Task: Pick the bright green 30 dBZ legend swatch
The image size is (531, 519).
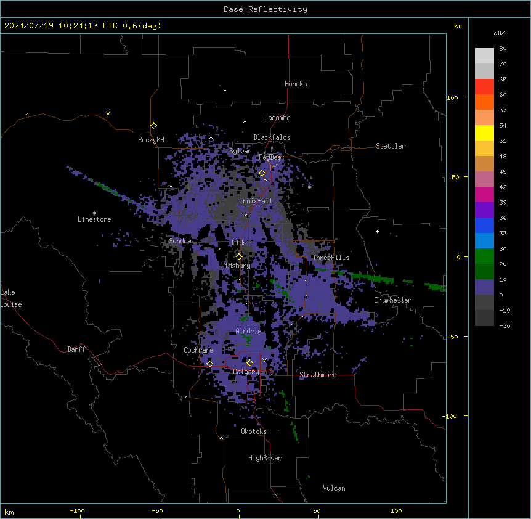Action: 484,256
